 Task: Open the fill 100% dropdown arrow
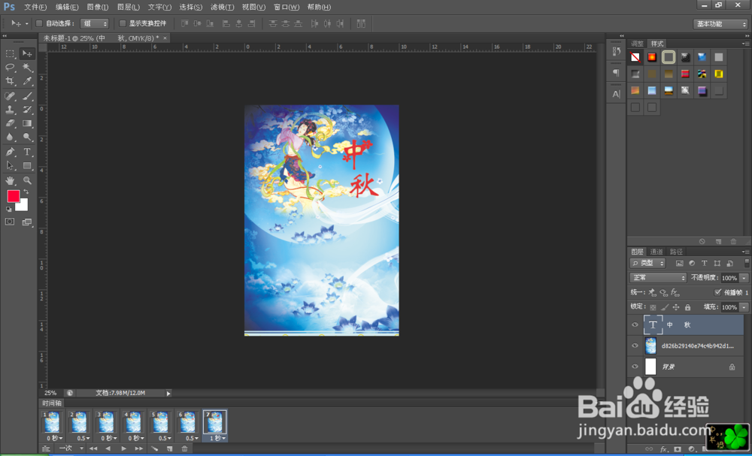point(744,307)
